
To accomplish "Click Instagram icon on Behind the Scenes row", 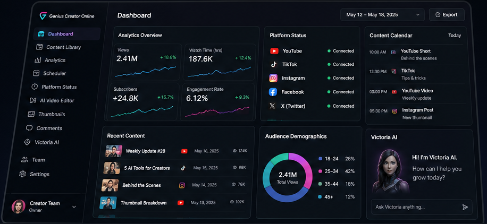I will [x=182, y=185].
